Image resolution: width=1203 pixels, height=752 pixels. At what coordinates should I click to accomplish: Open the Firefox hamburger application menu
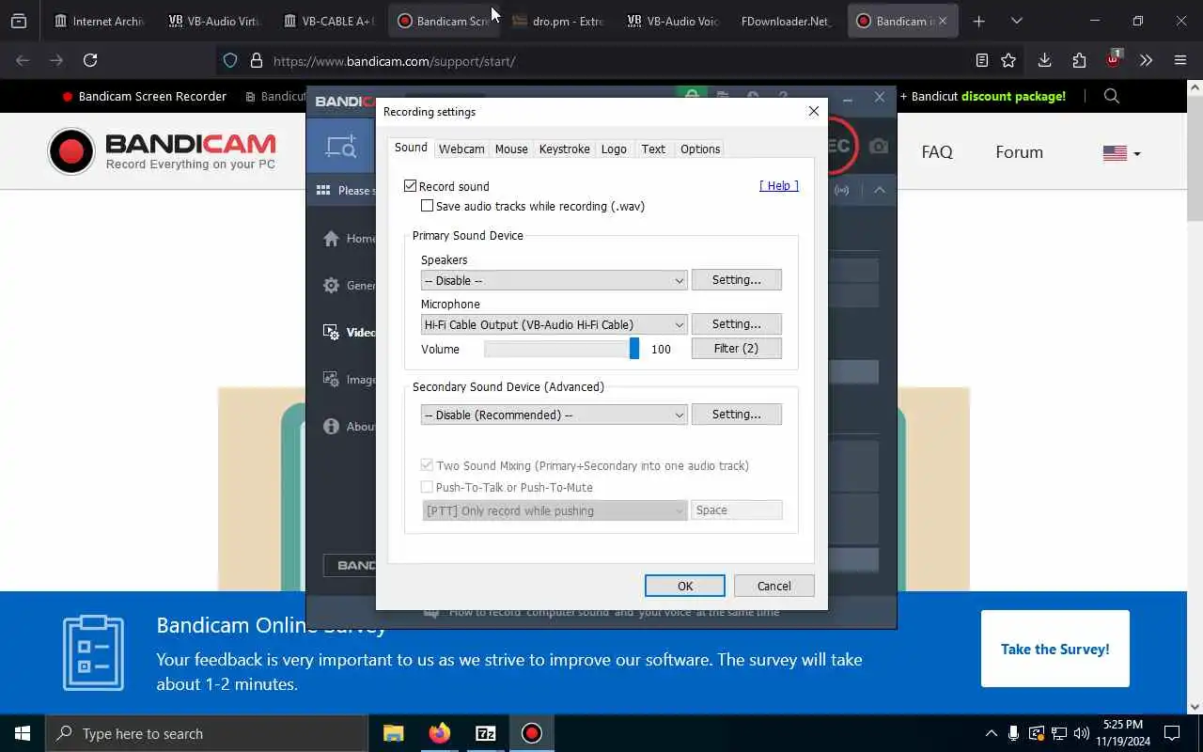1180,60
